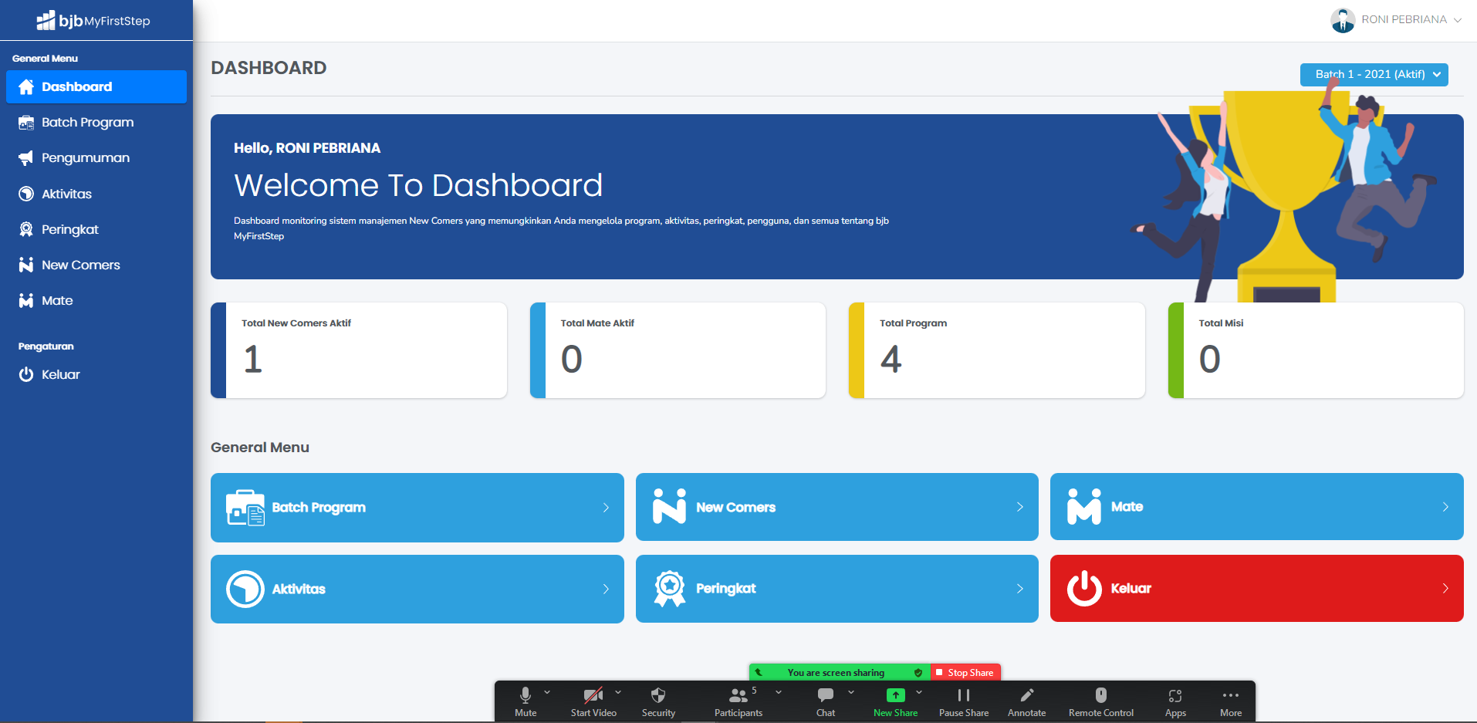This screenshot has height=723, width=1477.
Task: Click the Peringkat card award ribbon icon
Action: coord(670,589)
